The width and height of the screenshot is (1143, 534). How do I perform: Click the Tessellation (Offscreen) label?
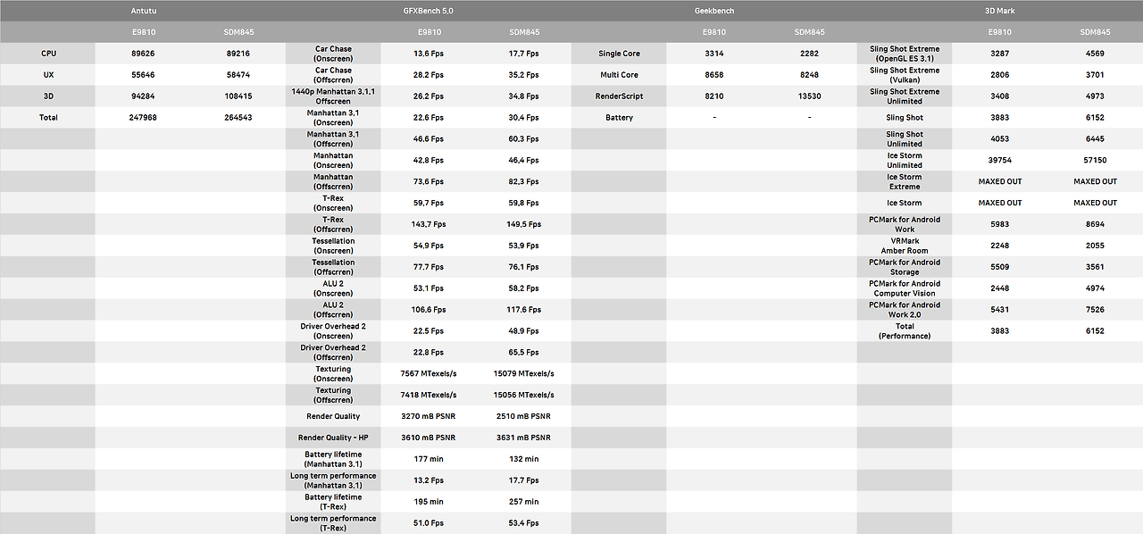333,267
